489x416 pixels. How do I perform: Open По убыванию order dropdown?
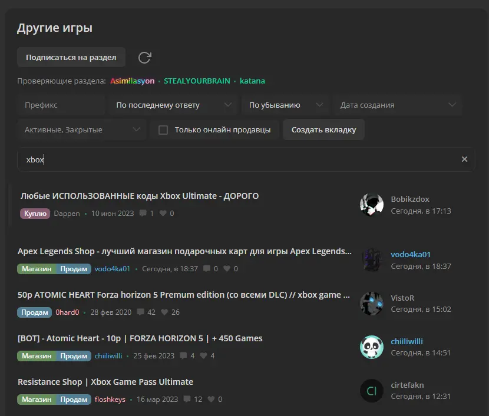(x=285, y=105)
